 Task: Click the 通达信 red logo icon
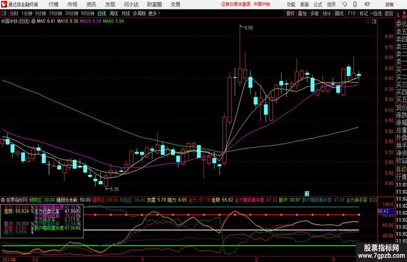[4, 4]
